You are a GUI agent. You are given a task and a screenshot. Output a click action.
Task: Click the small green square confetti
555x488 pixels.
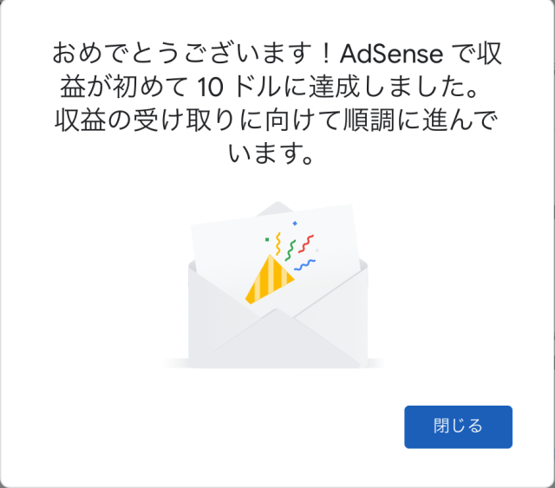(267, 239)
